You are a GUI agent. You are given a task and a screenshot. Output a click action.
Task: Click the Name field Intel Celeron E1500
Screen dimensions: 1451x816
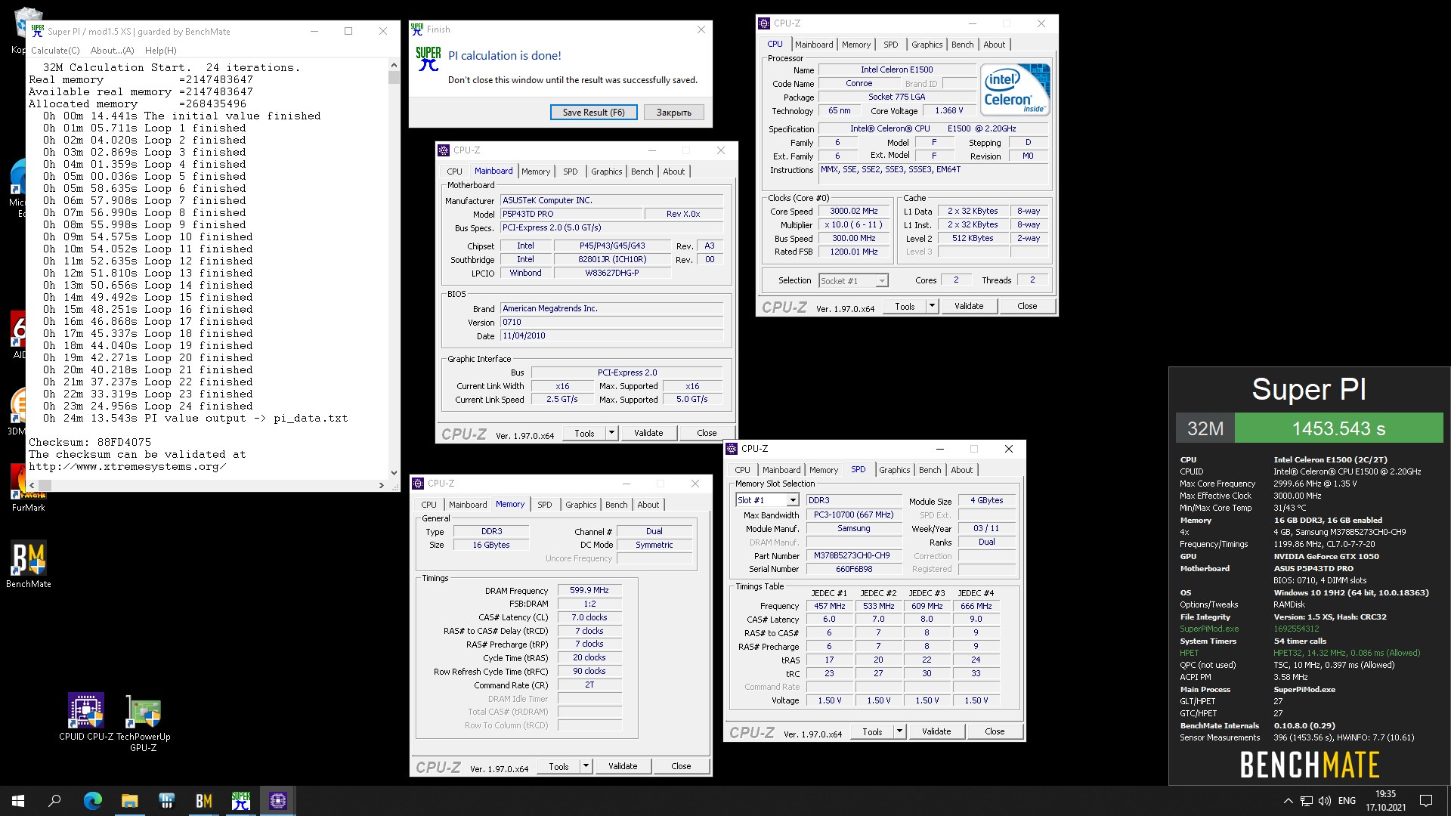click(896, 70)
